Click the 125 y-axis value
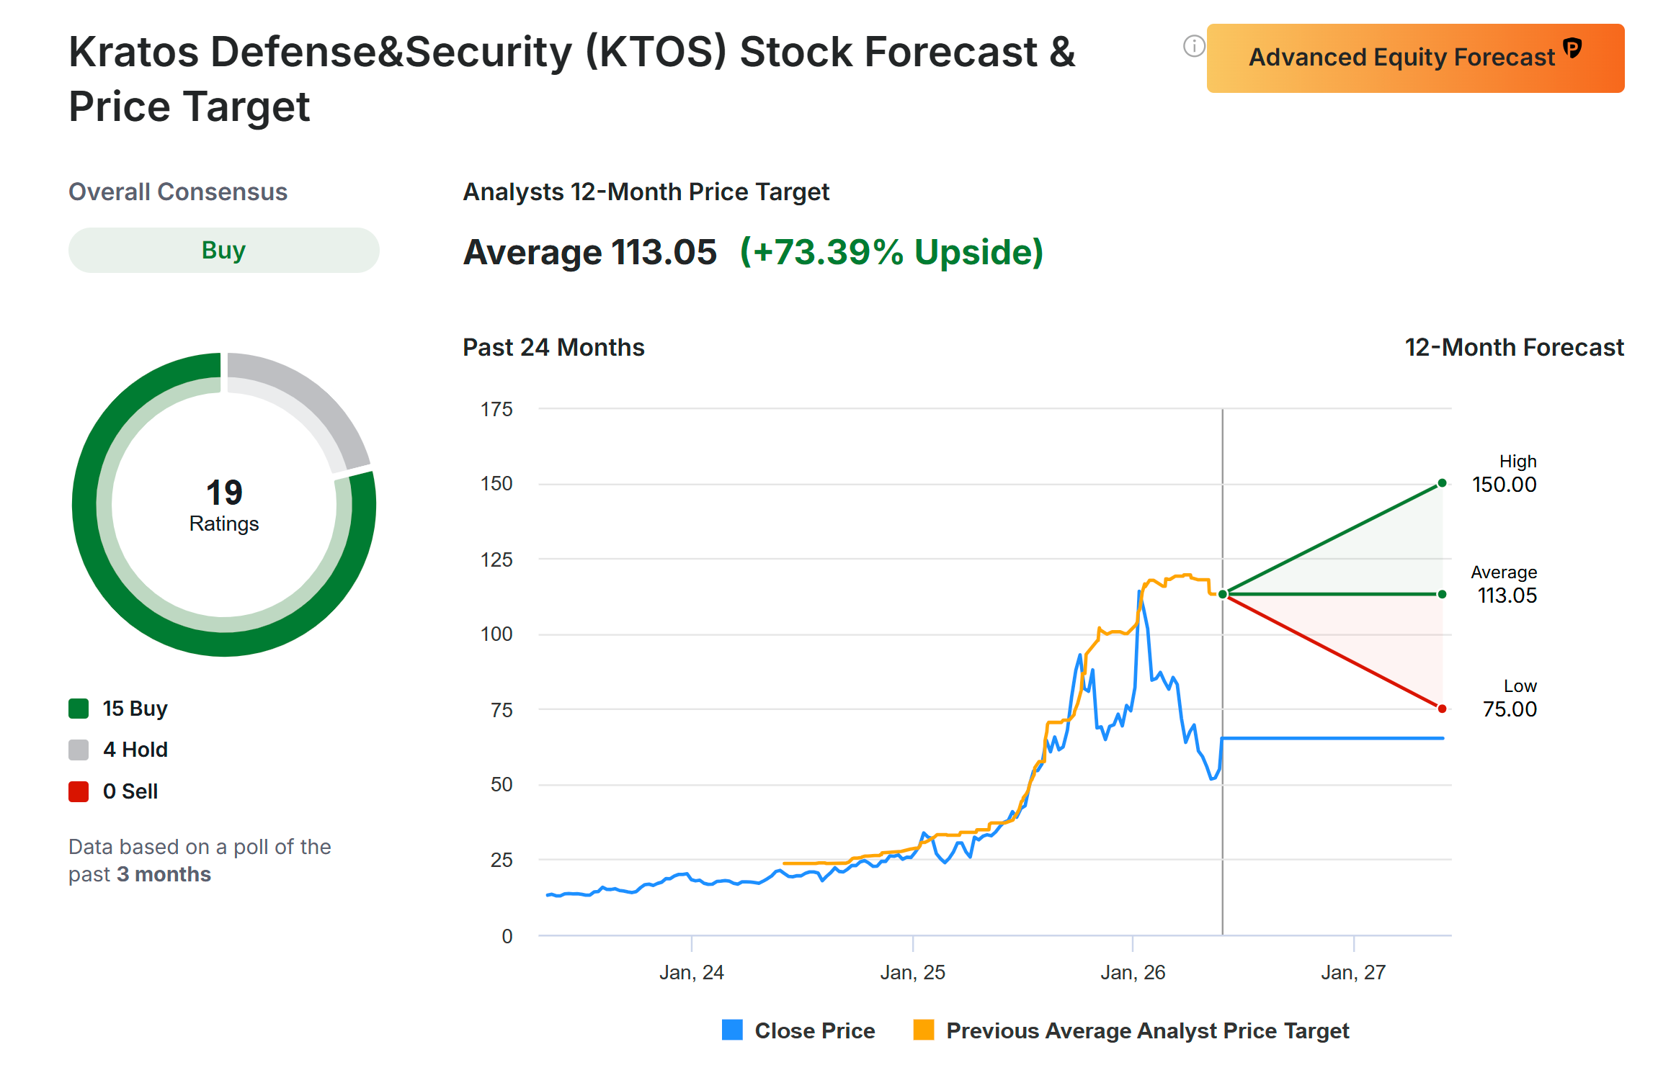This screenshot has height=1065, width=1658. (496, 560)
